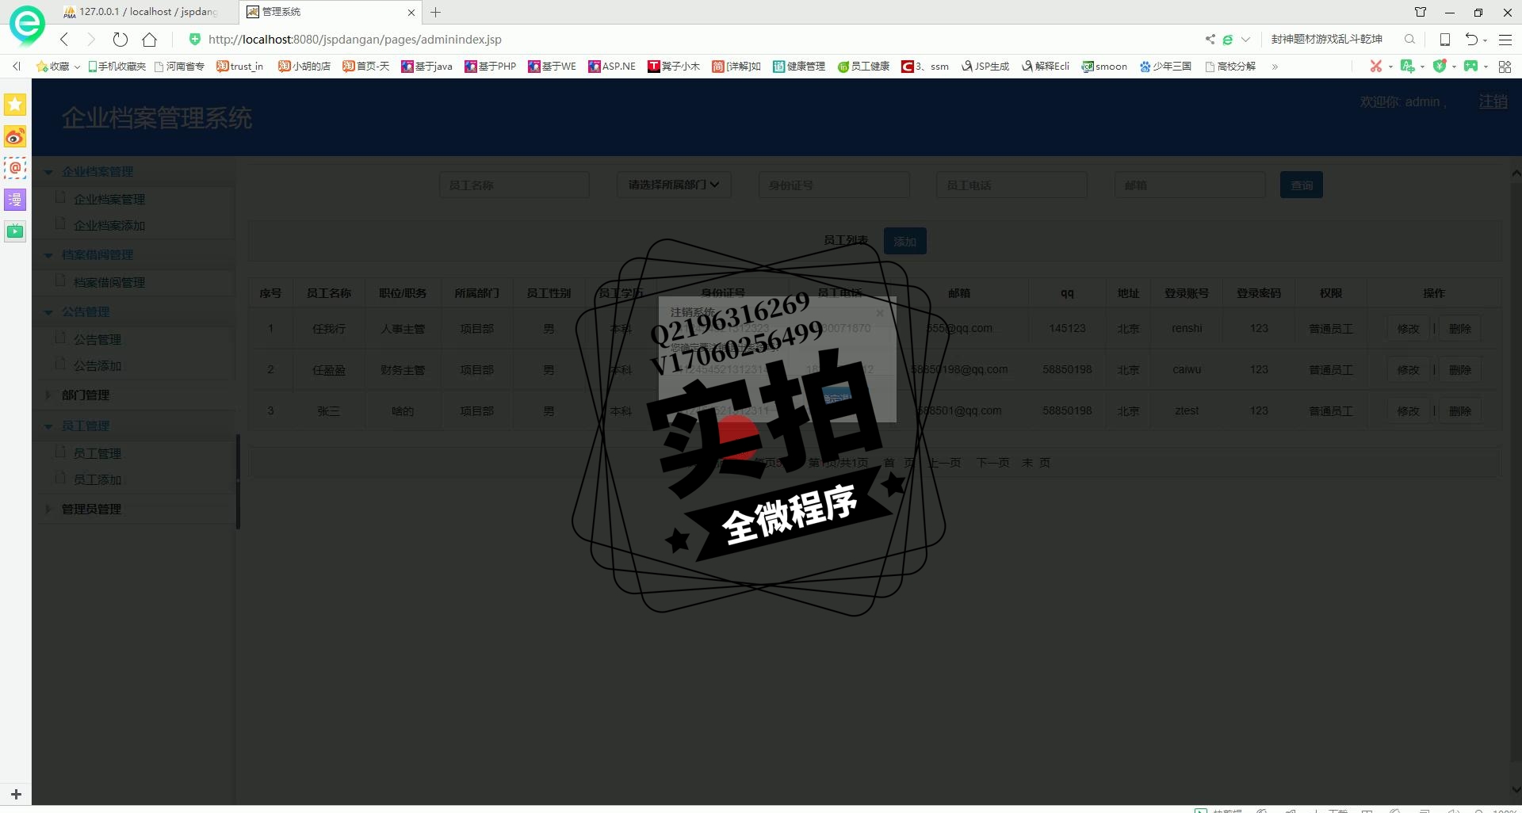Screen dimensions: 1522x813
Task: Open JSP生成 bookmark
Action: [985, 67]
